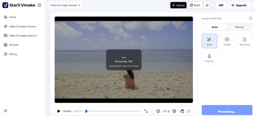
Task: Click the globe language icon
Action: coord(5,111)
